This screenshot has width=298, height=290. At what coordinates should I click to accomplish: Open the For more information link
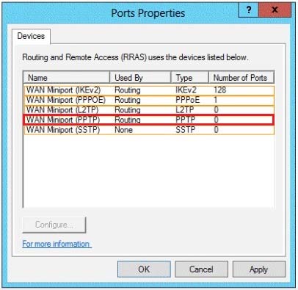[x=57, y=244]
